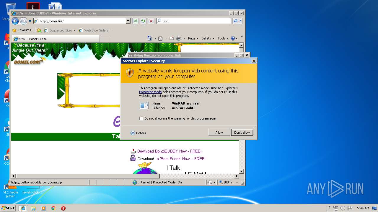Open a blank new tab
The image size is (378, 212).
(105, 39)
